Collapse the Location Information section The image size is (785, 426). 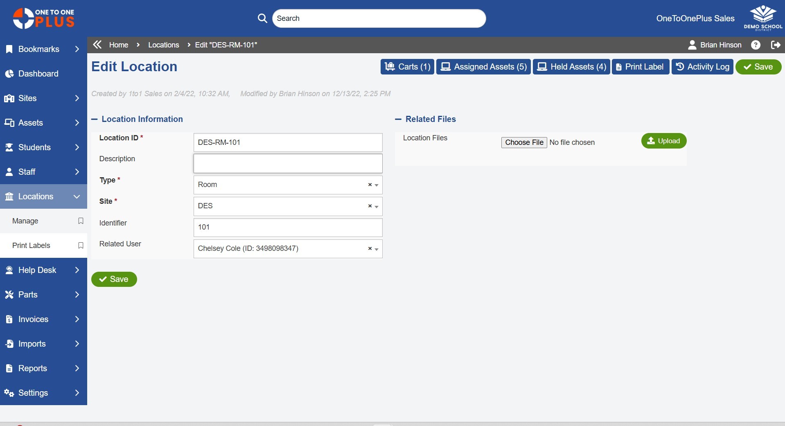(x=95, y=119)
